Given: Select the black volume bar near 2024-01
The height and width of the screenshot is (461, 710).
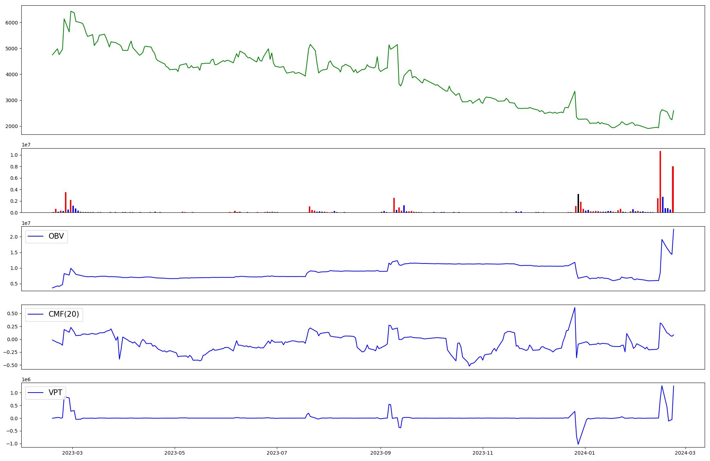Looking at the screenshot, I should coord(578,203).
